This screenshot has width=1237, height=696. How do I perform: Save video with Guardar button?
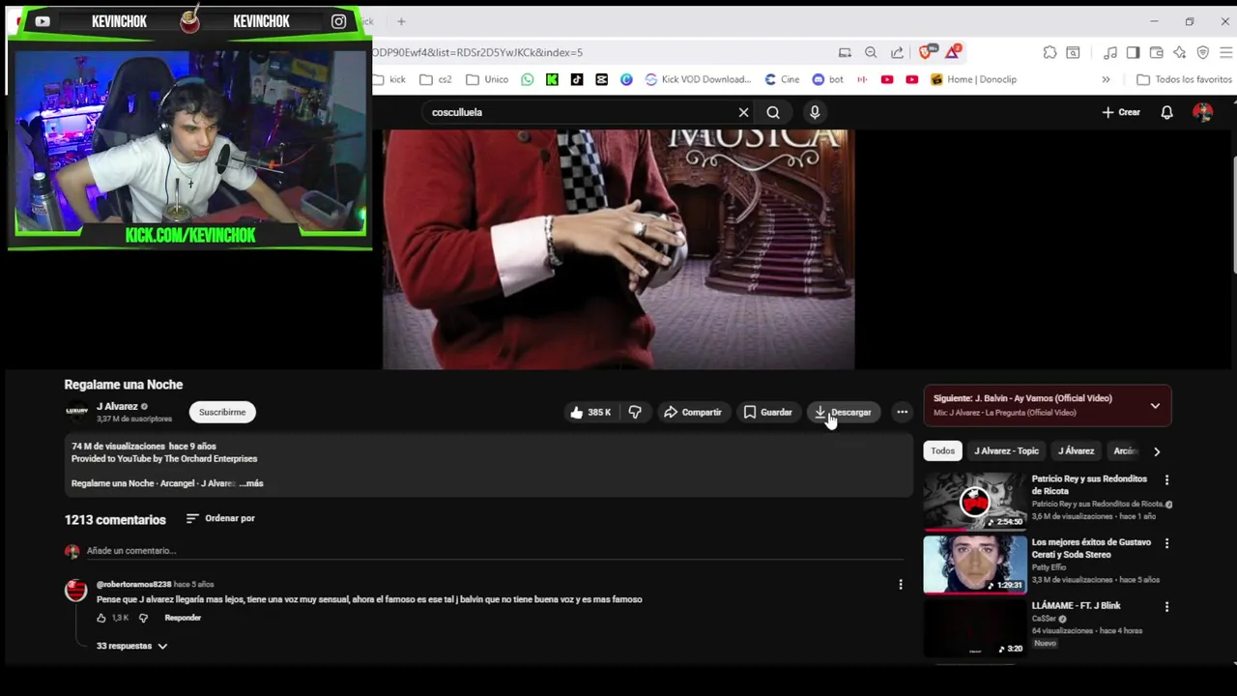point(767,412)
